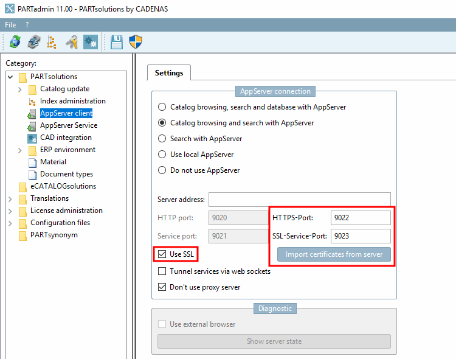
Task: Select CAD integration in the tree
Action: pyautogui.click(x=66, y=138)
